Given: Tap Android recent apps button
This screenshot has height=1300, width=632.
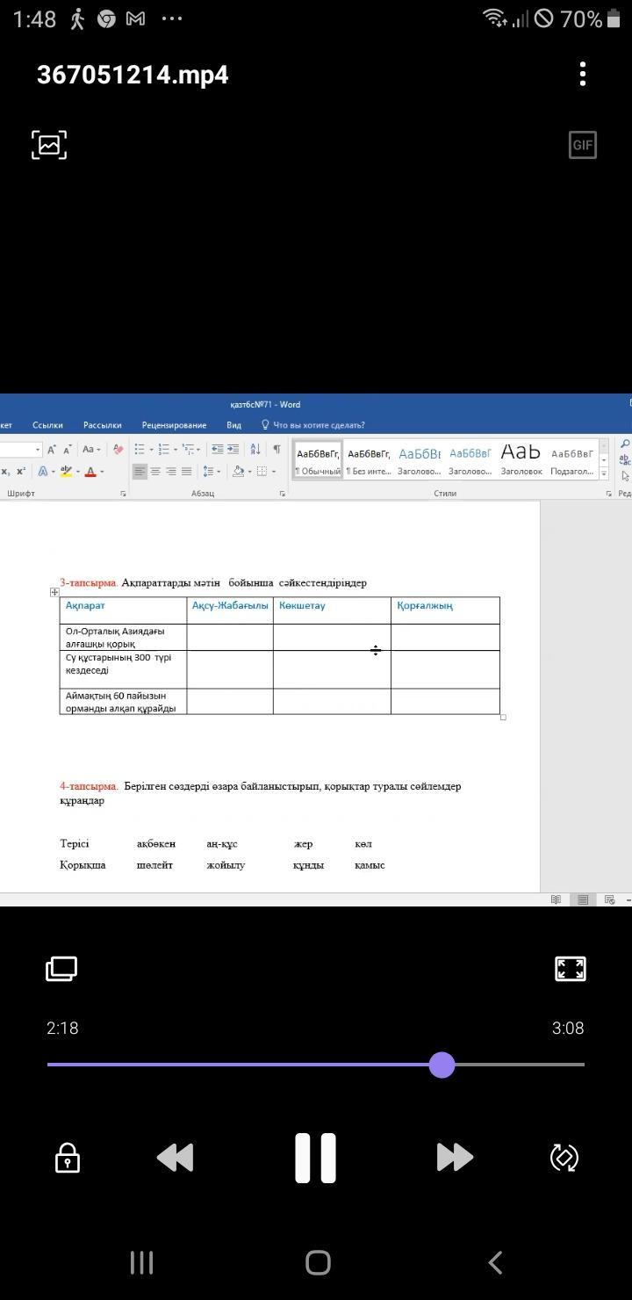Looking at the screenshot, I should [x=141, y=1263].
